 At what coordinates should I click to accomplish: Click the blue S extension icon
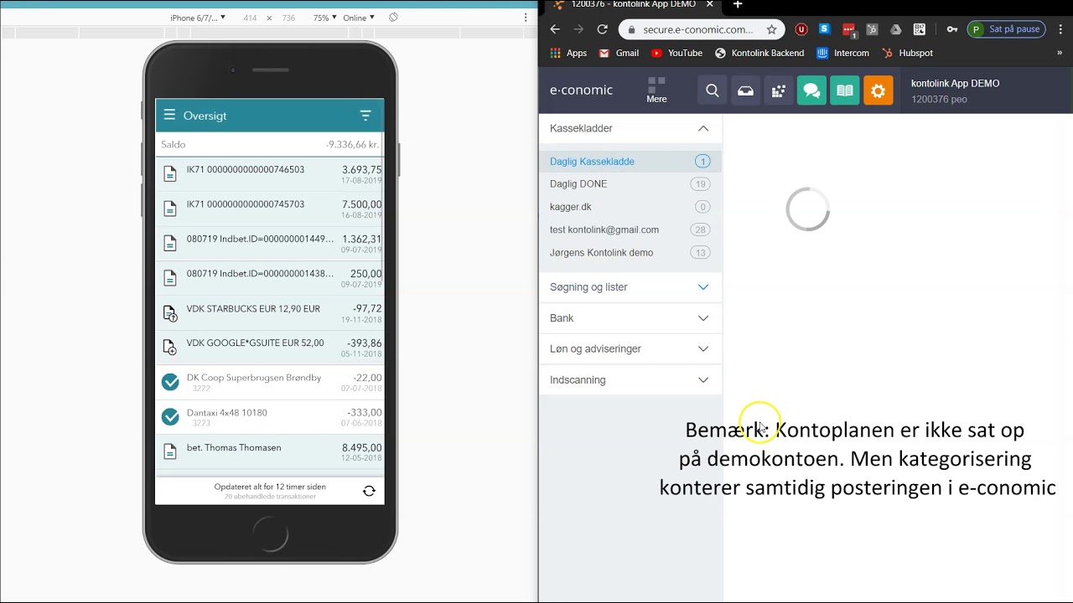click(825, 29)
